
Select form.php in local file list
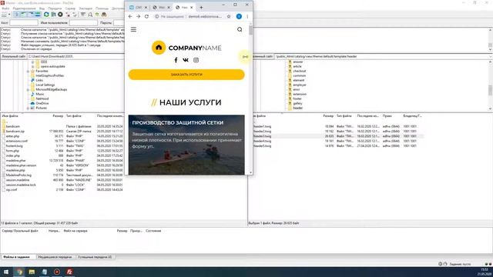(x=12, y=151)
